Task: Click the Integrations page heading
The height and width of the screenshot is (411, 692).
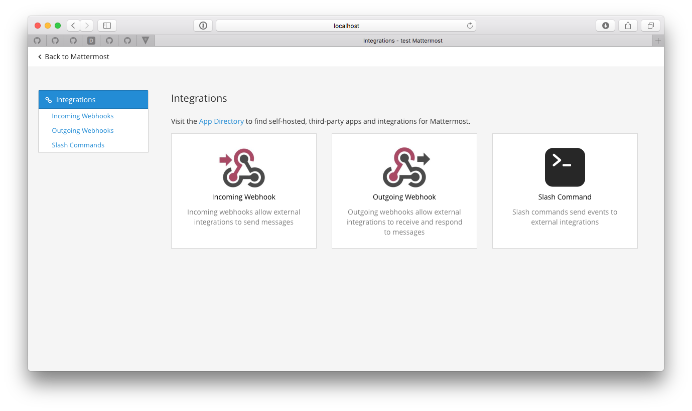Action: click(x=199, y=98)
